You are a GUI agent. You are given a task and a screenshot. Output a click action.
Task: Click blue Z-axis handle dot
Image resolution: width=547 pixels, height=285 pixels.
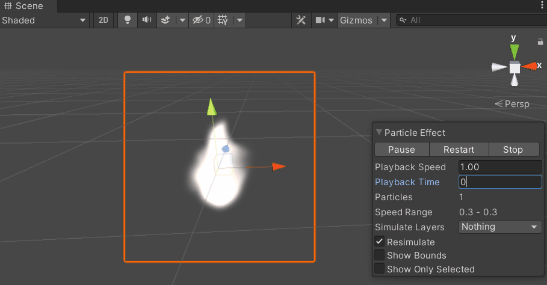226,149
